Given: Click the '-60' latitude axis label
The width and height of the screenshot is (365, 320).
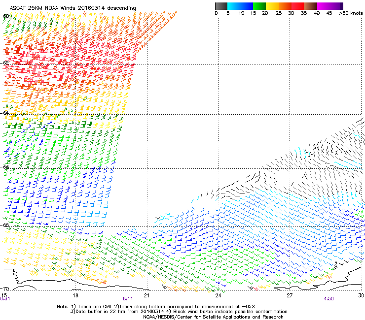Looking at the screenshot, I should (5, 16).
